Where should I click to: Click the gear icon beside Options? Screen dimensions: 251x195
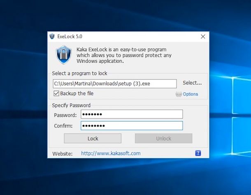pyautogui.click(x=179, y=94)
